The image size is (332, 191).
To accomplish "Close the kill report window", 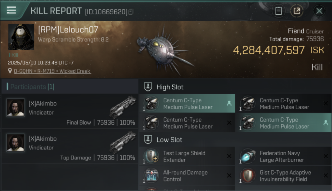I will tap(319, 11).
